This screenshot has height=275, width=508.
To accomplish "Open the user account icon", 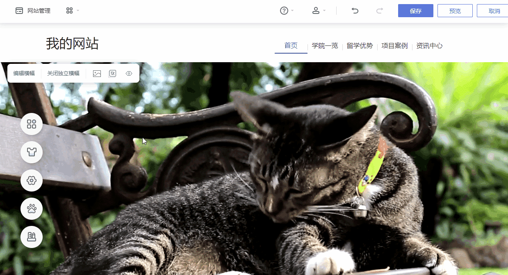I will pos(316,11).
